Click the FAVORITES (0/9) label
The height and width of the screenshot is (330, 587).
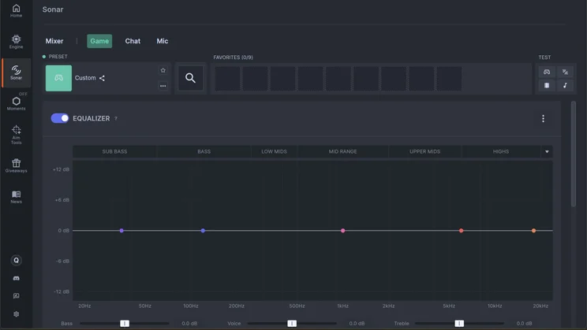[x=234, y=57]
